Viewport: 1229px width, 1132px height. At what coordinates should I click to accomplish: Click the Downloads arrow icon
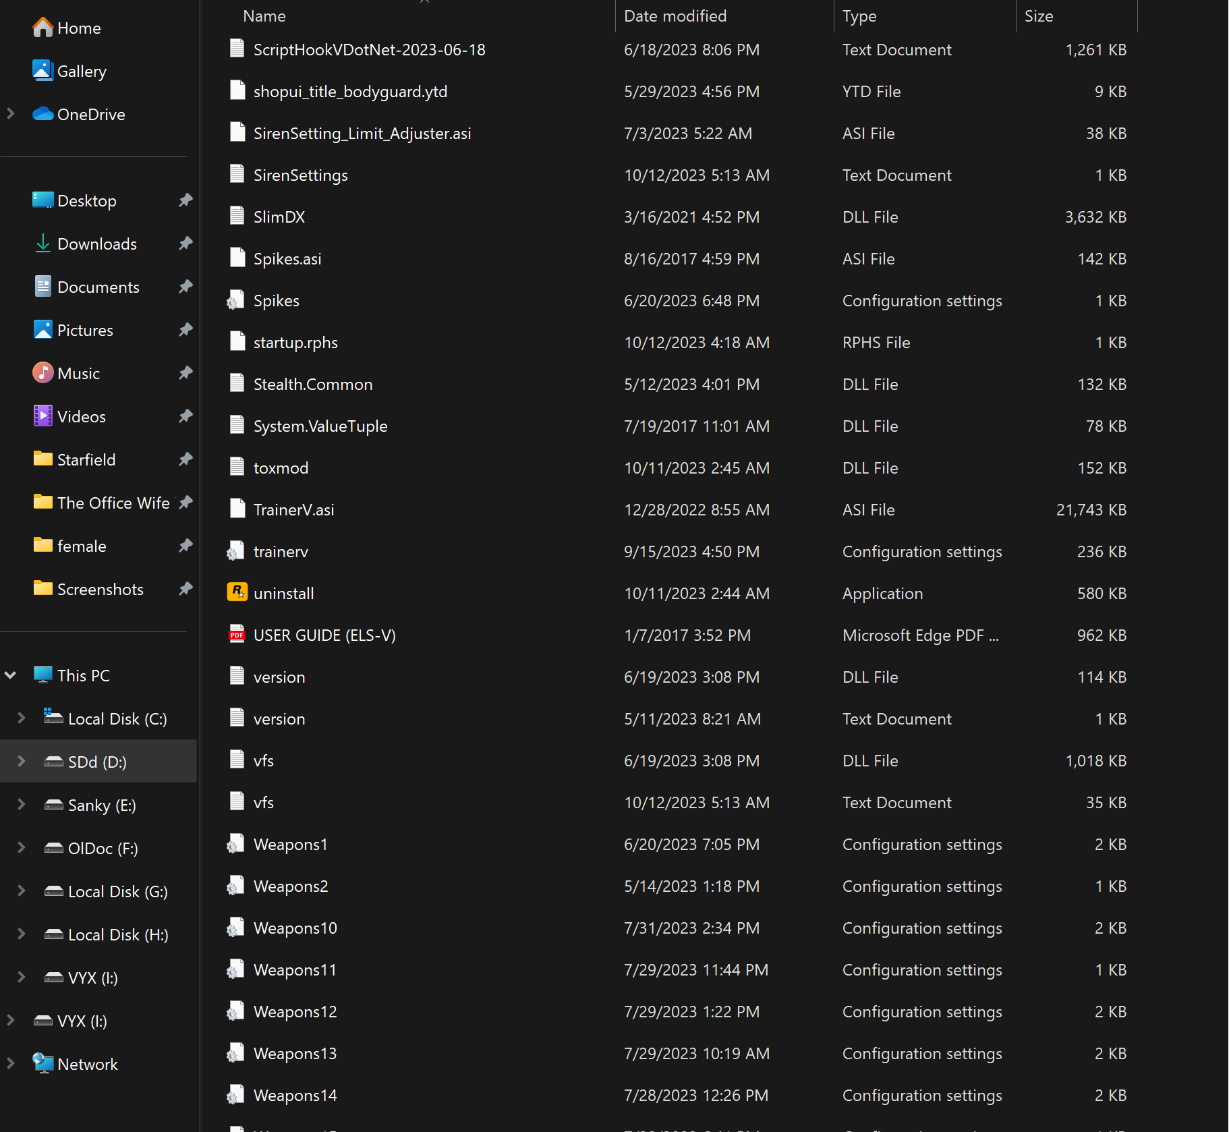pyautogui.click(x=42, y=244)
